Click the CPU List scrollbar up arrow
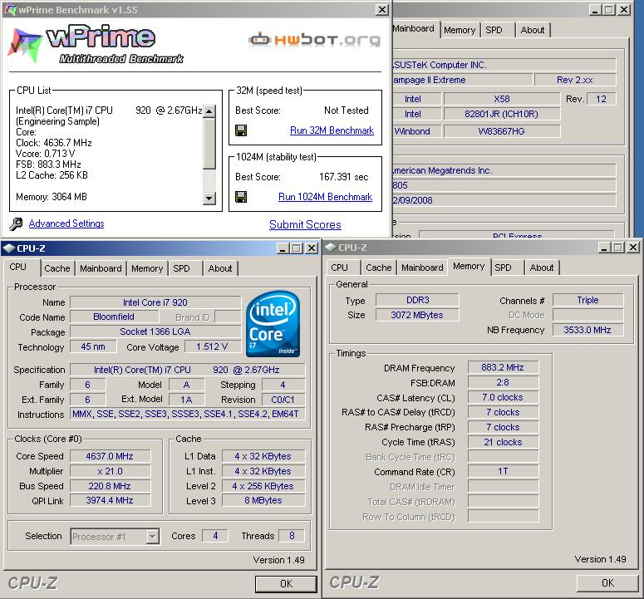 click(x=209, y=111)
